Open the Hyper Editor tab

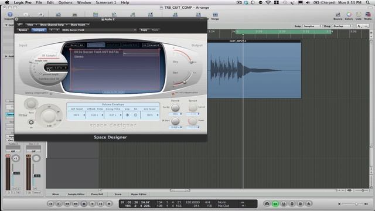pyautogui.click(x=138, y=194)
